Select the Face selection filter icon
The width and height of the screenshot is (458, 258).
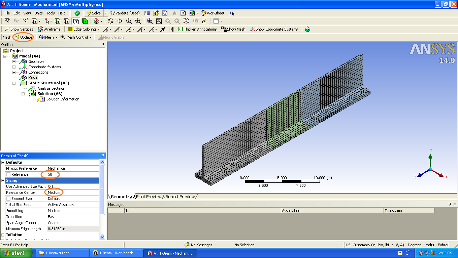click(76, 21)
